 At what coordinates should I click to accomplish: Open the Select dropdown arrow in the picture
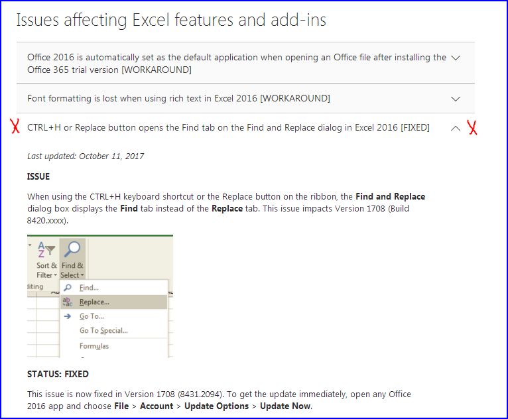pyautogui.click(x=82, y=275)
